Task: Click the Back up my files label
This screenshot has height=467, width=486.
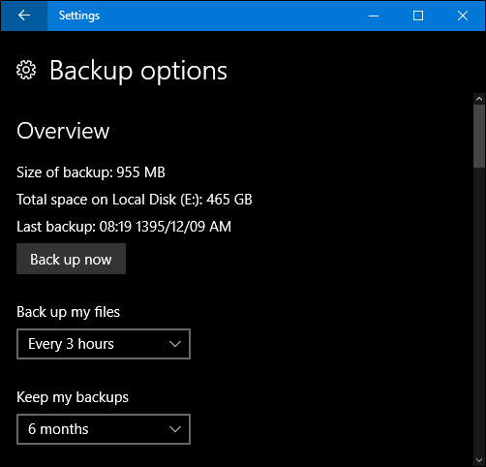Action: coord(68,312)
